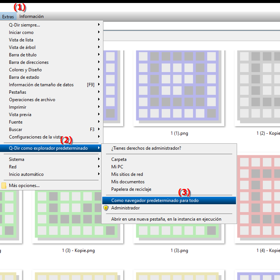The image size is (280, 280).
Task: Open the Iniciar como submenu
Action: 51,32
